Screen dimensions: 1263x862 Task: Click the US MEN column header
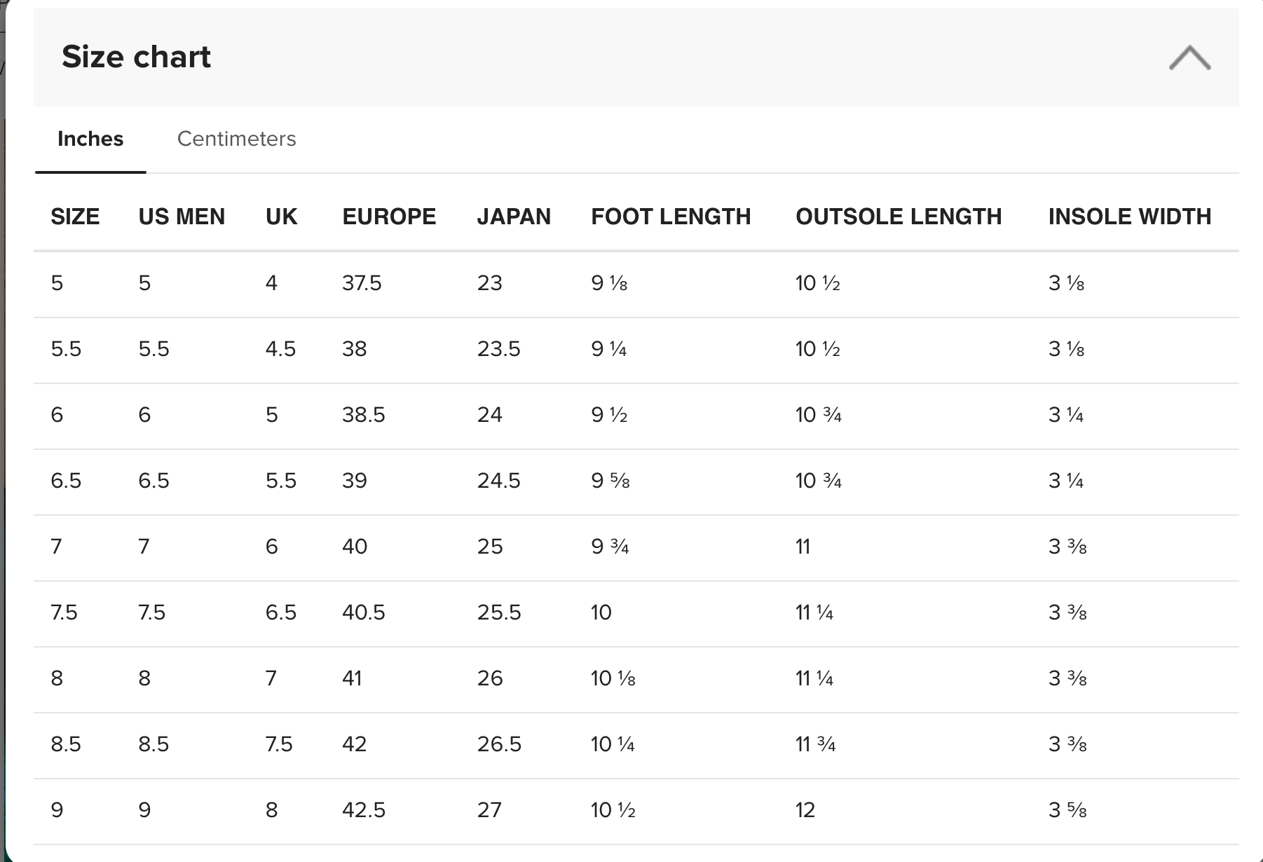coord(182,217)
